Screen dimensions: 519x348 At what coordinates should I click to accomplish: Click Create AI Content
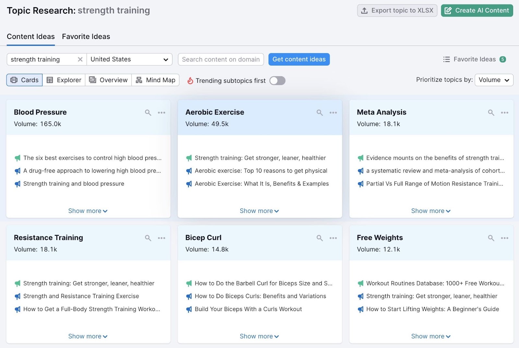click(x=477, y=10)
